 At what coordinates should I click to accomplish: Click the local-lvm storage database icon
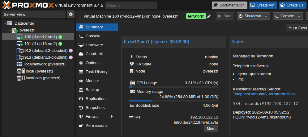19,78
